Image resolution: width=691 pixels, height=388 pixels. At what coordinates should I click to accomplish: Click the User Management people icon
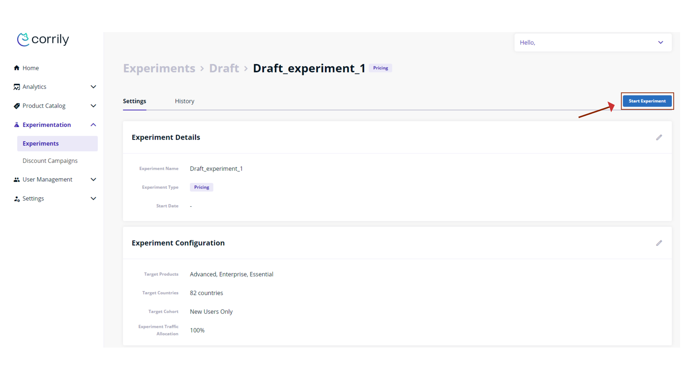point(17,180)
